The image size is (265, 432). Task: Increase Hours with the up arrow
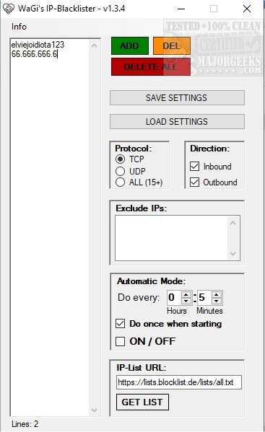tap(186, 294)
